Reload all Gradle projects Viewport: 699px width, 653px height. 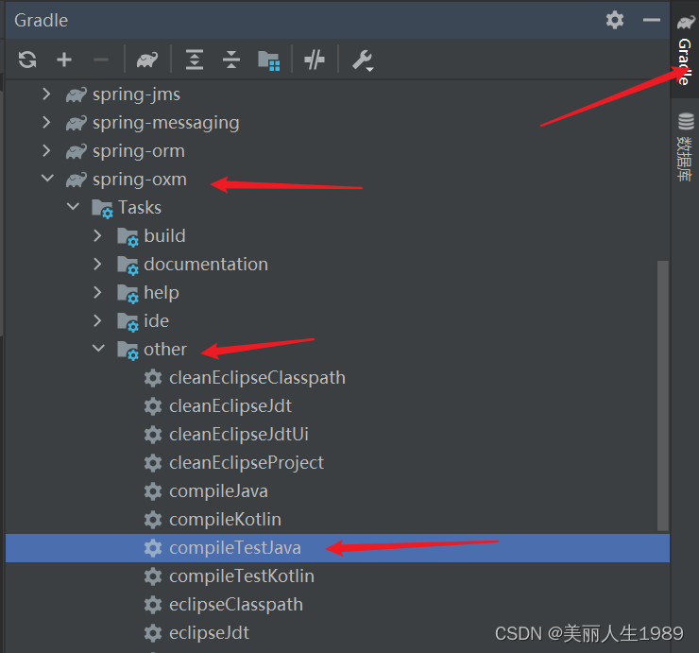pos(27,60)
